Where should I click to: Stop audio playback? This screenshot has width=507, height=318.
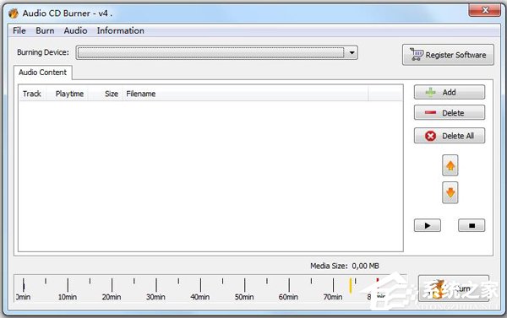pyautogui.click(x=472, y=225)
